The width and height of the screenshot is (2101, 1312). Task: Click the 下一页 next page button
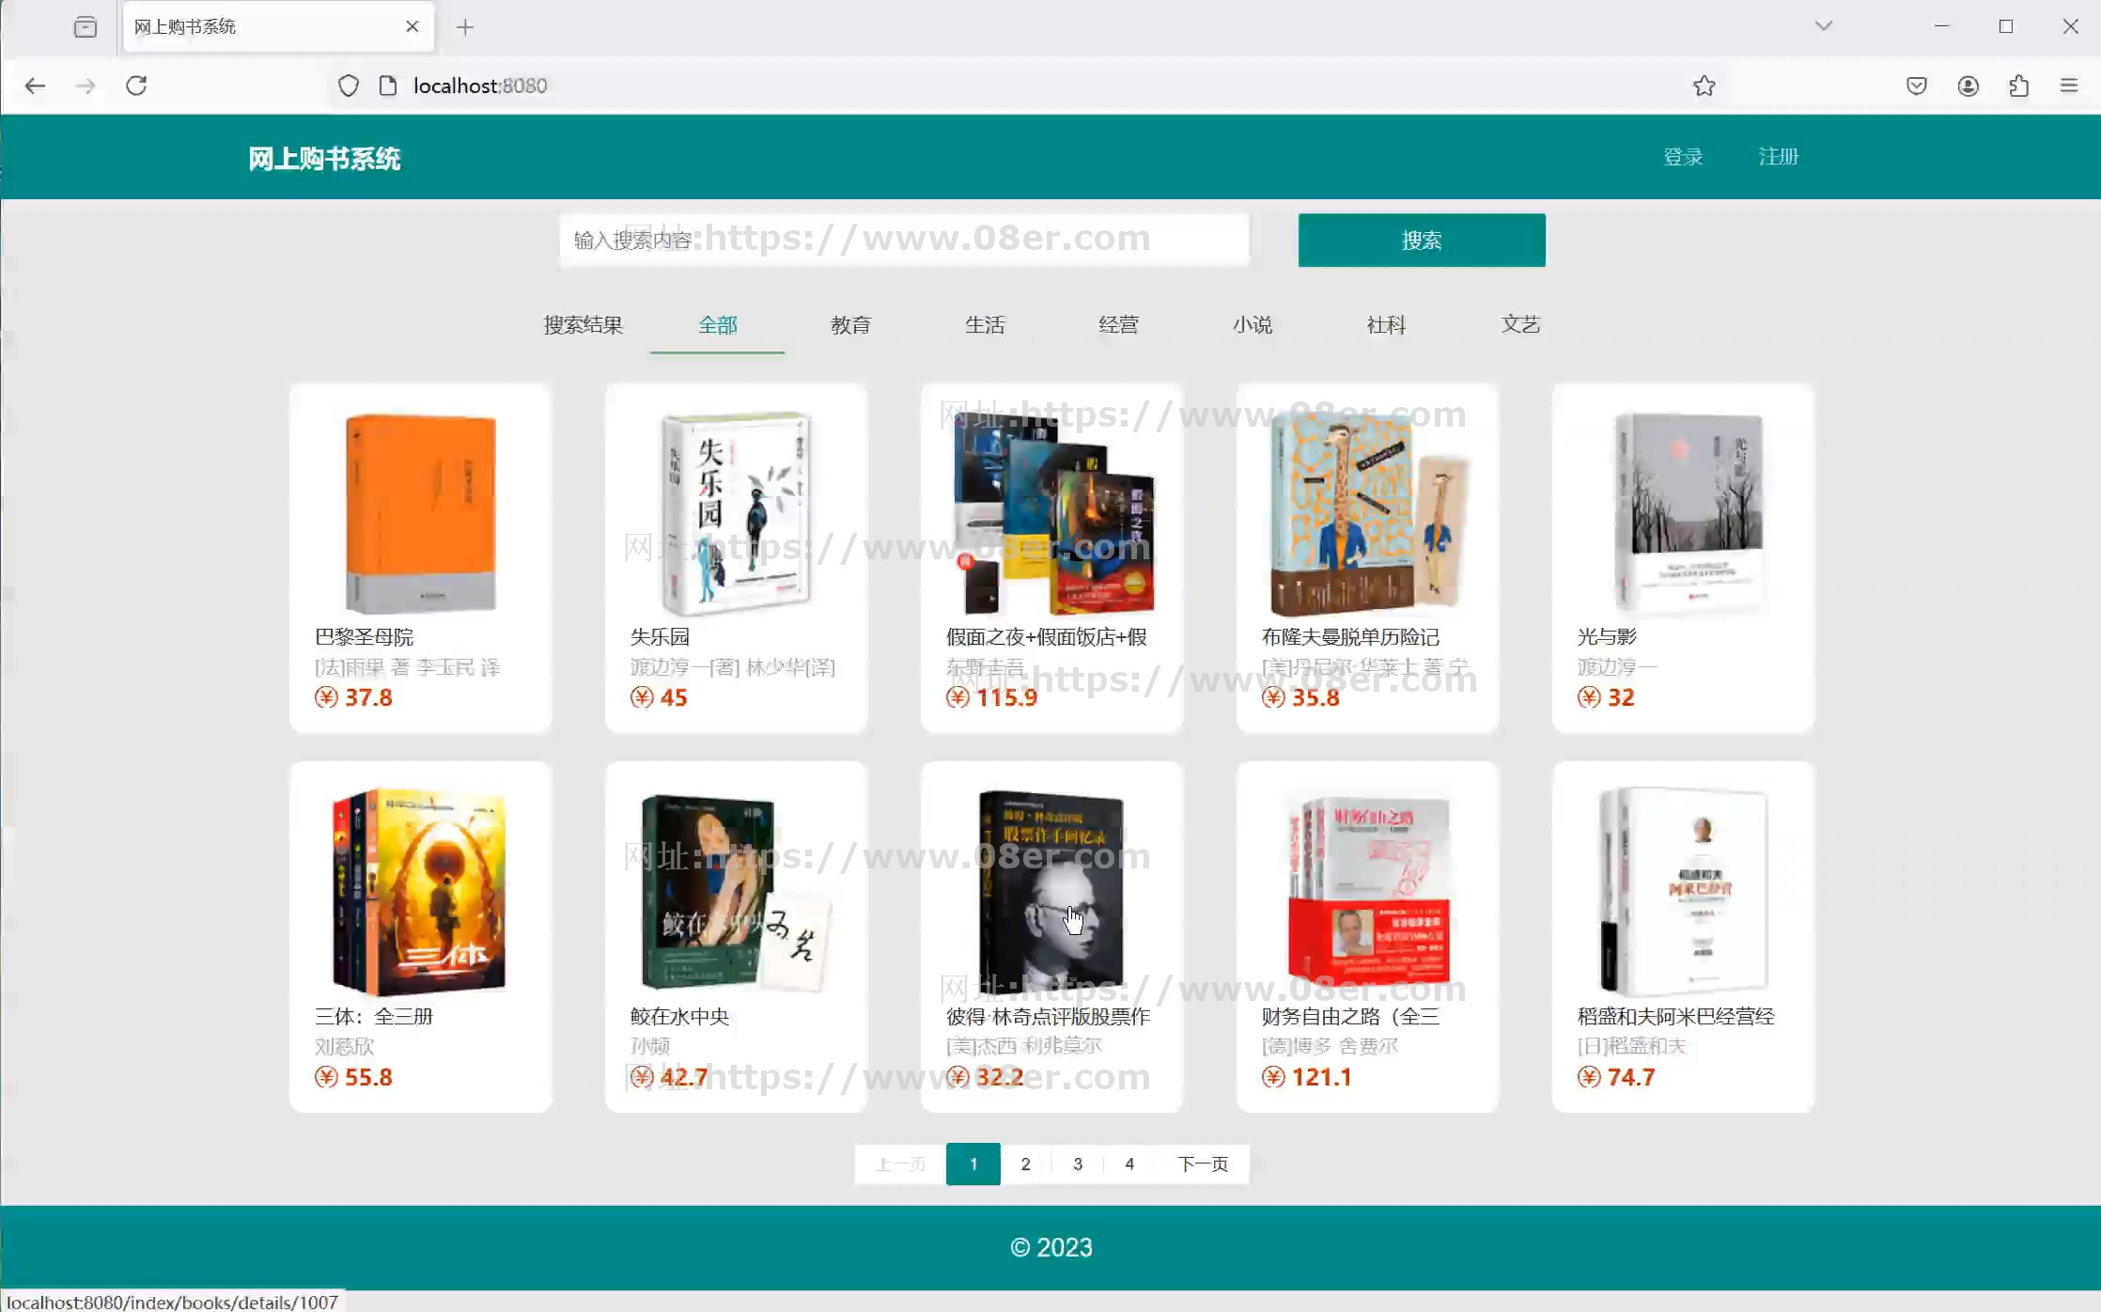tap(1203, 1164)
